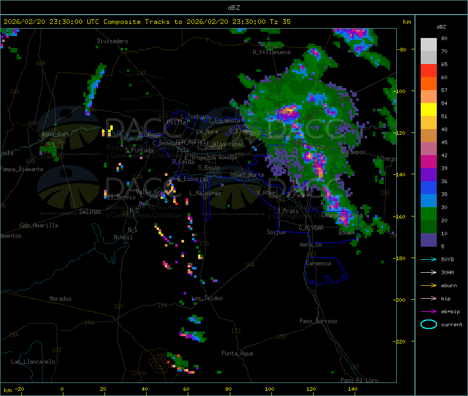The image size is (468, 396).
Task: Click the Los_Toldos map label
Action: [x=207, y=298]
